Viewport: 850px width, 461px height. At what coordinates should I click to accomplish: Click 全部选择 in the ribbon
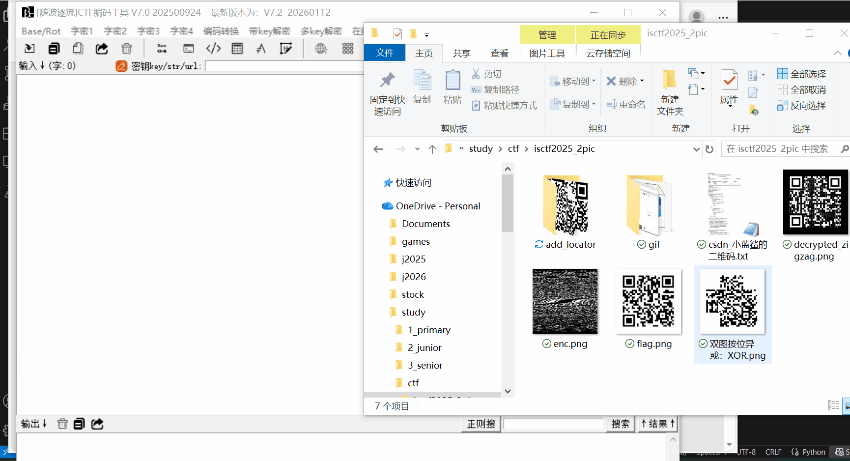801,74
